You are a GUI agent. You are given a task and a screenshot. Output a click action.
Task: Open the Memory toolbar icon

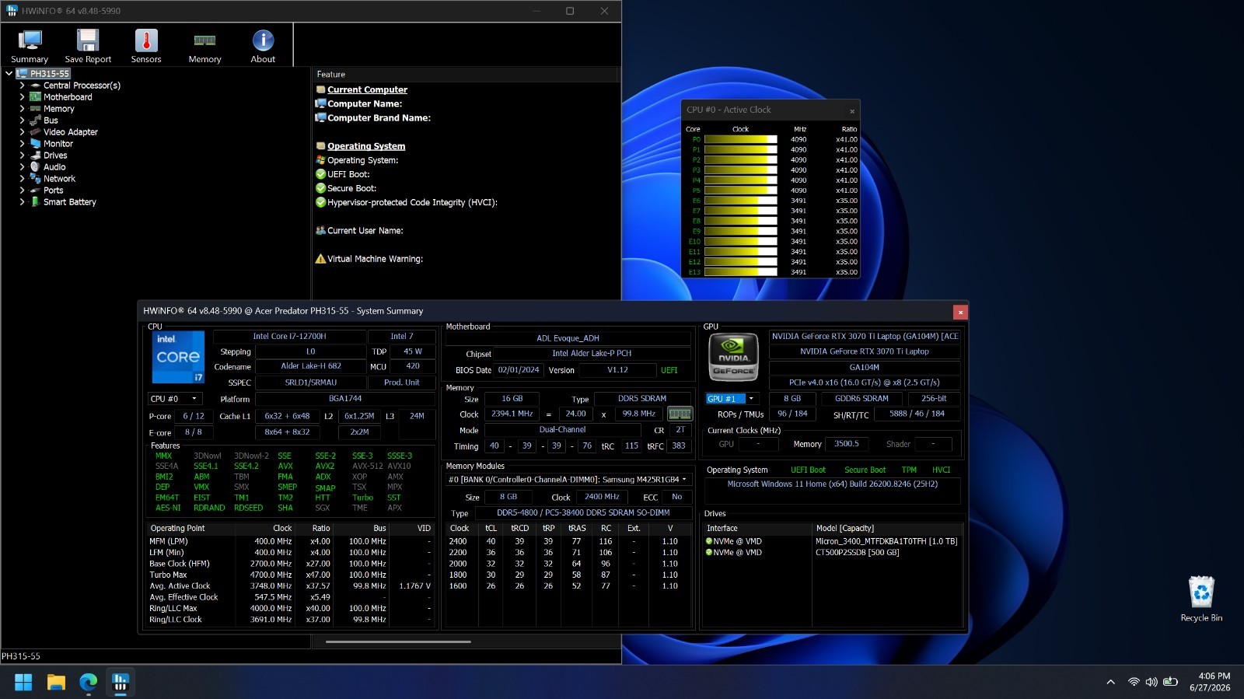pyautogui.click(x=204, y=46)
